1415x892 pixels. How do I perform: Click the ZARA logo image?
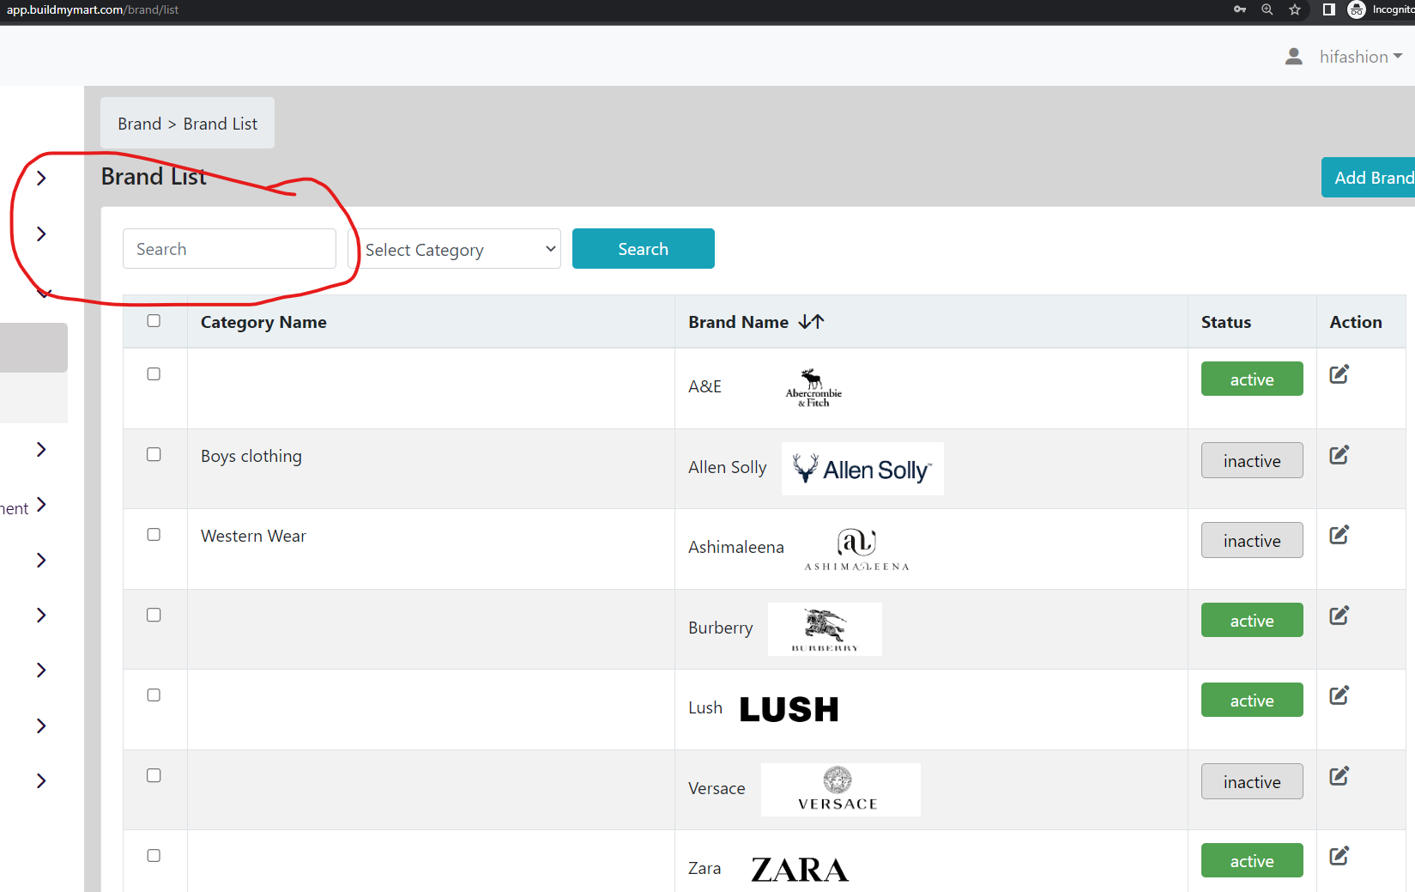800,870
